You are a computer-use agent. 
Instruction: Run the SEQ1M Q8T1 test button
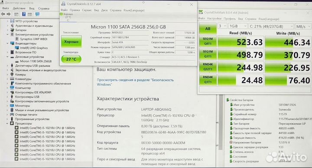pos(208,41)
